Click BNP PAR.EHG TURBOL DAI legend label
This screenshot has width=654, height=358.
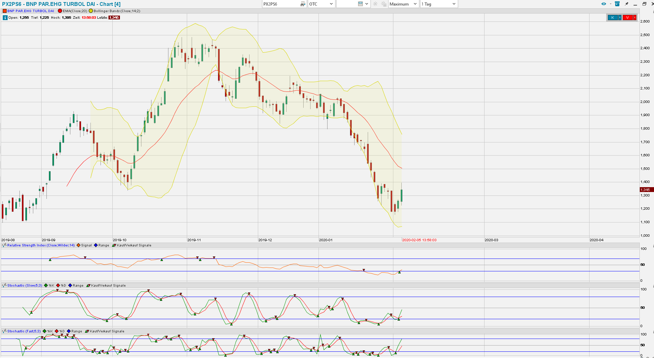[30, 11]
